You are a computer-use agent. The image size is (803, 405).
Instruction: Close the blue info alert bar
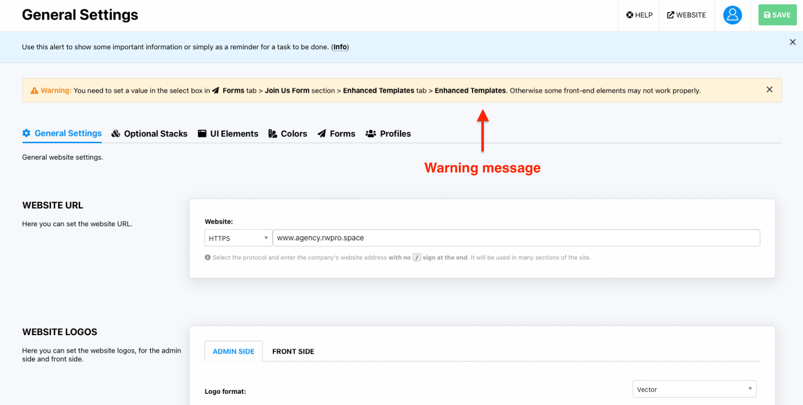(x=792, y=43)
